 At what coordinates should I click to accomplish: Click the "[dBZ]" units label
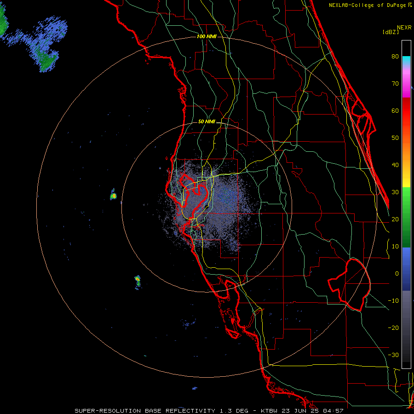(x=391, y=32)
